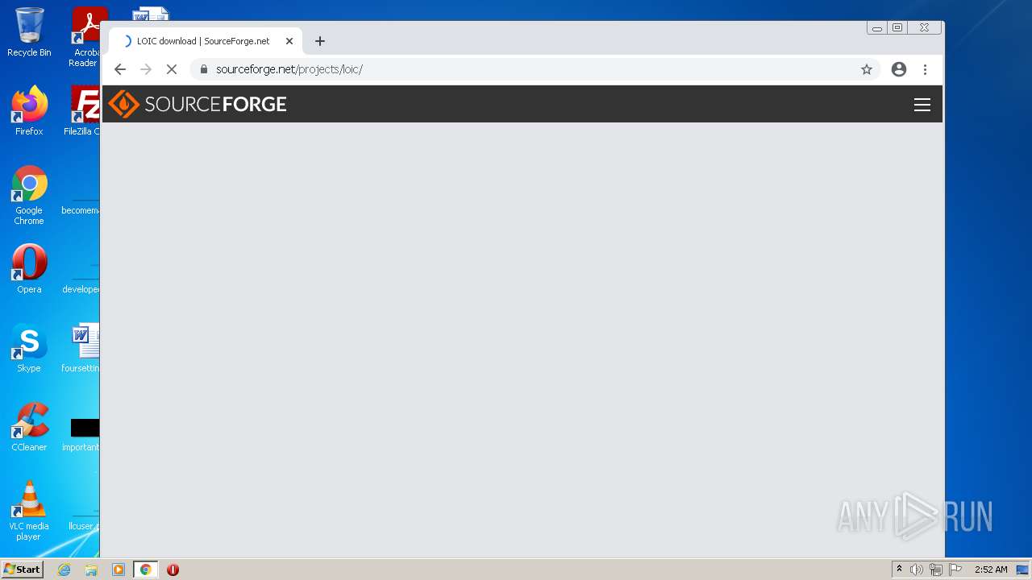Click the Show desktop button
The image size is (1032, 580).
[1022, 570]
